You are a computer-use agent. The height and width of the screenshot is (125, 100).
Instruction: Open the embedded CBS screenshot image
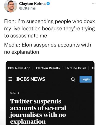click(50, 93)
